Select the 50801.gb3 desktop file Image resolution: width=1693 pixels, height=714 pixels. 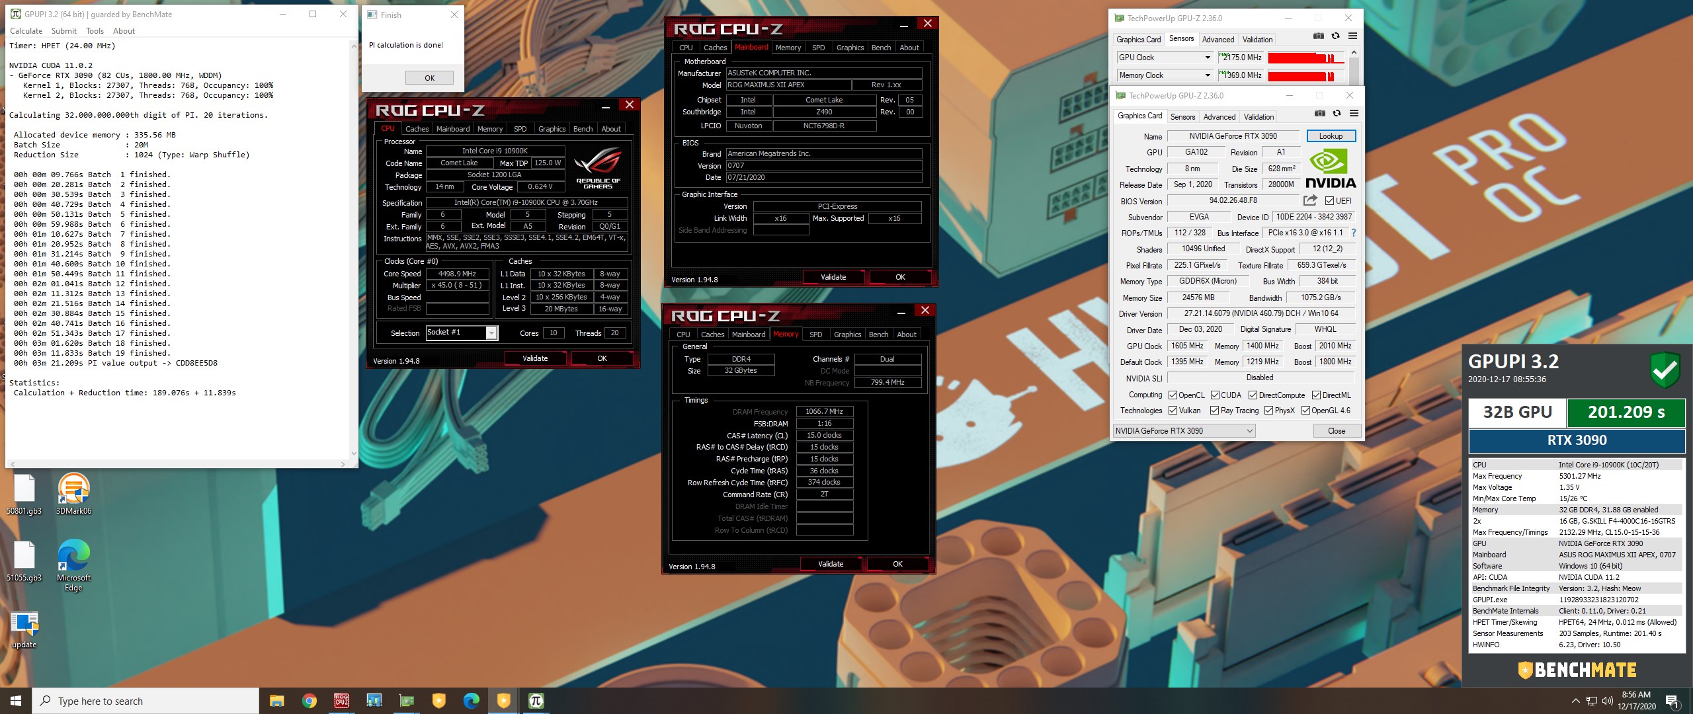[24, 495]
